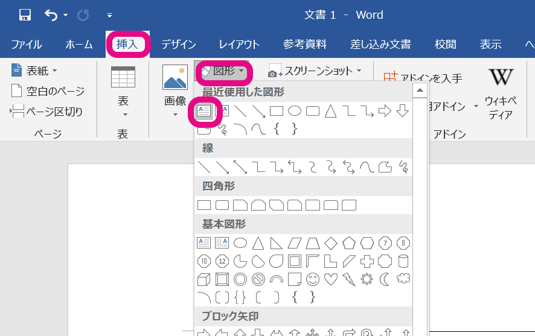Click the Undo arrow icon
Screen dimensions: 535x336
click(51, 15)
